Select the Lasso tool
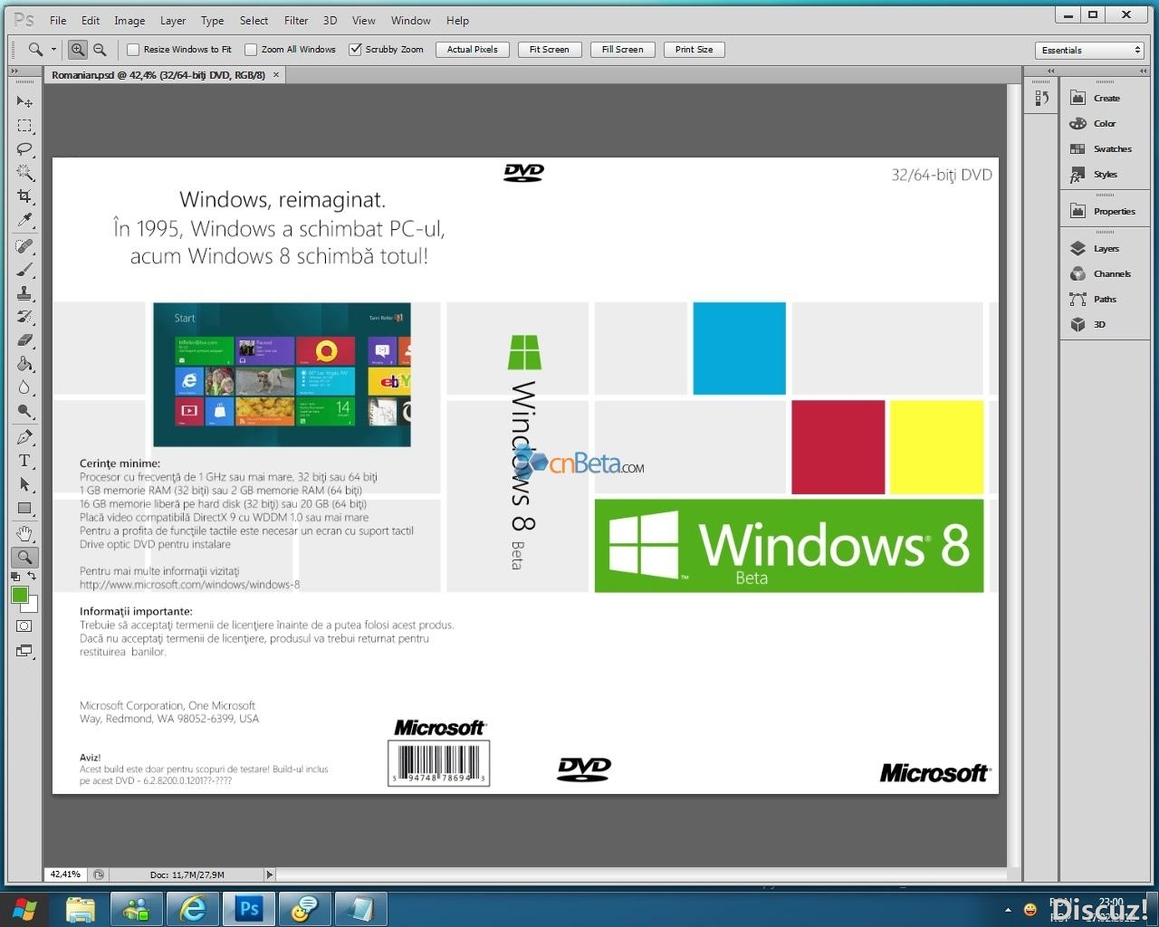Image resolution: width=1159 pixels, height=927 pixels. click(x=24, y=149)
